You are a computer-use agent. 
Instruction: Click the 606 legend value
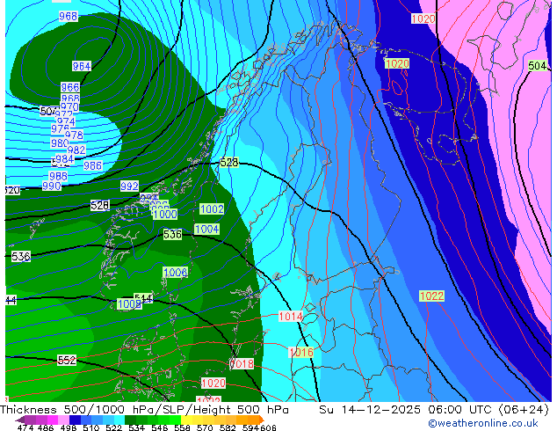click(269, 427)
